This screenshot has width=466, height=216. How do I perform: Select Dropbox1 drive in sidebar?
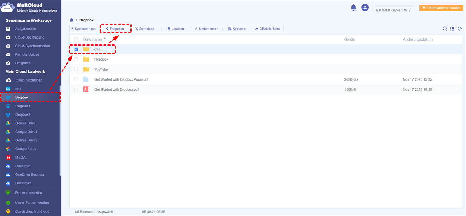point(23,106)
